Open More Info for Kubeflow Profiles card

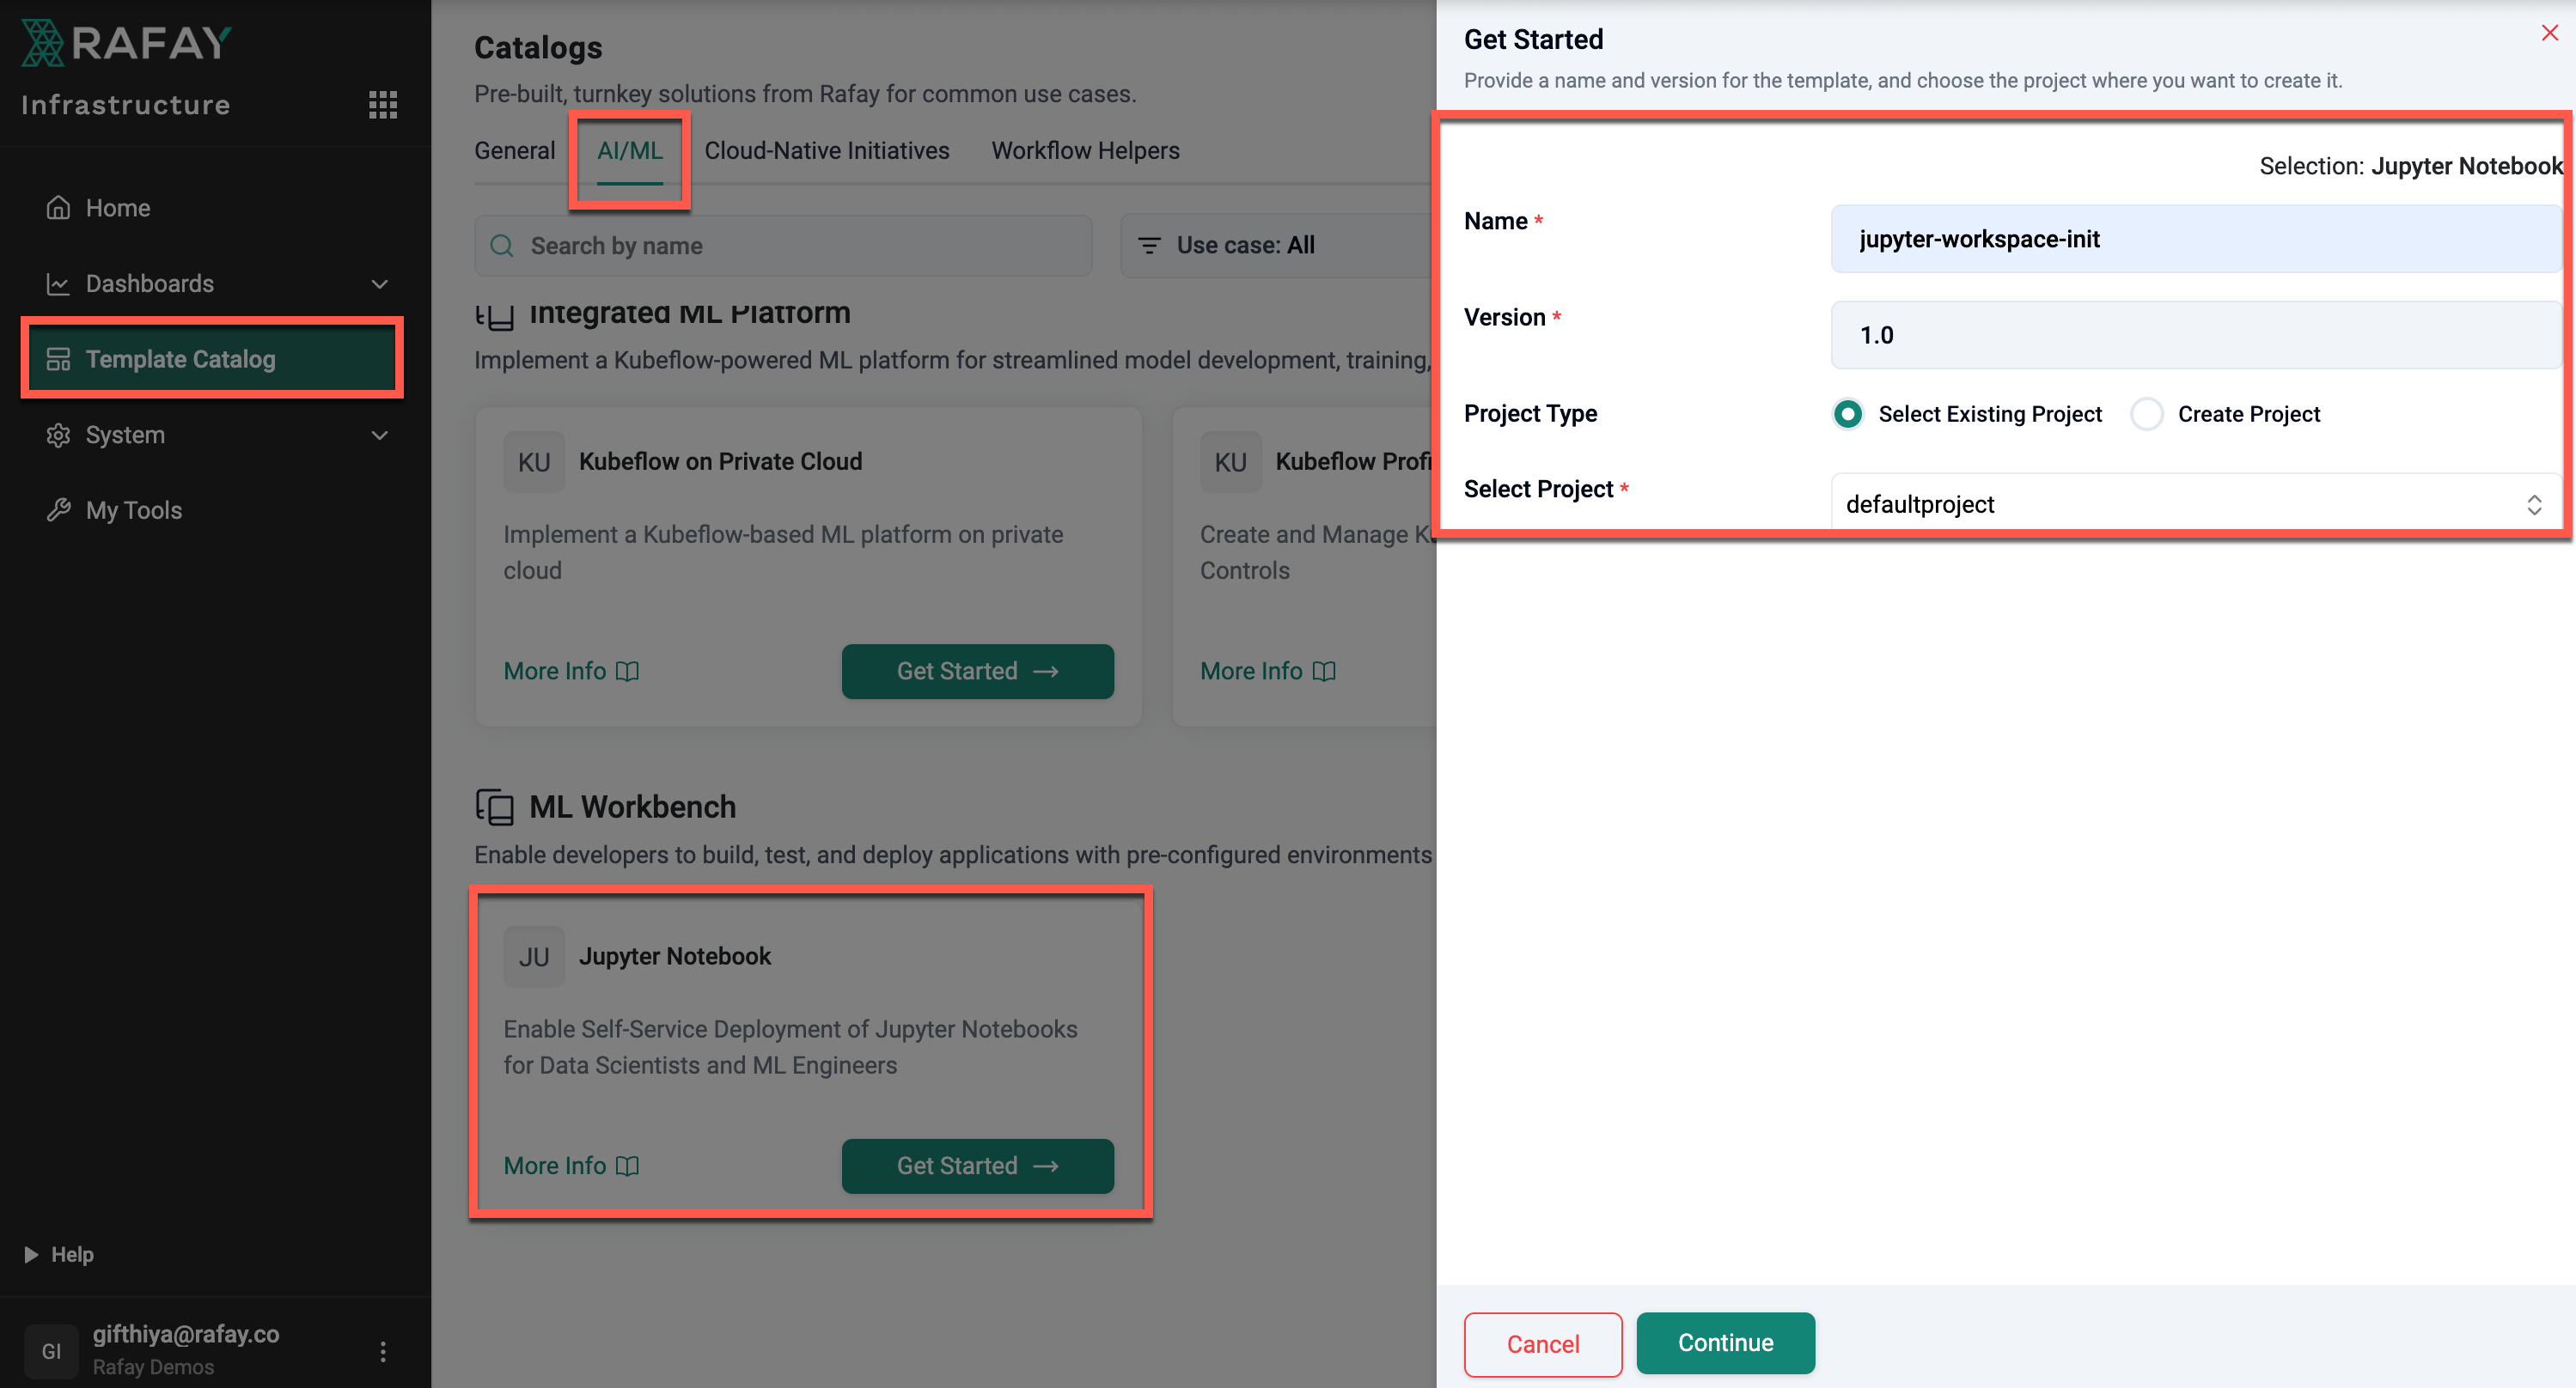pyautogui.click(x=1267, y=672)
